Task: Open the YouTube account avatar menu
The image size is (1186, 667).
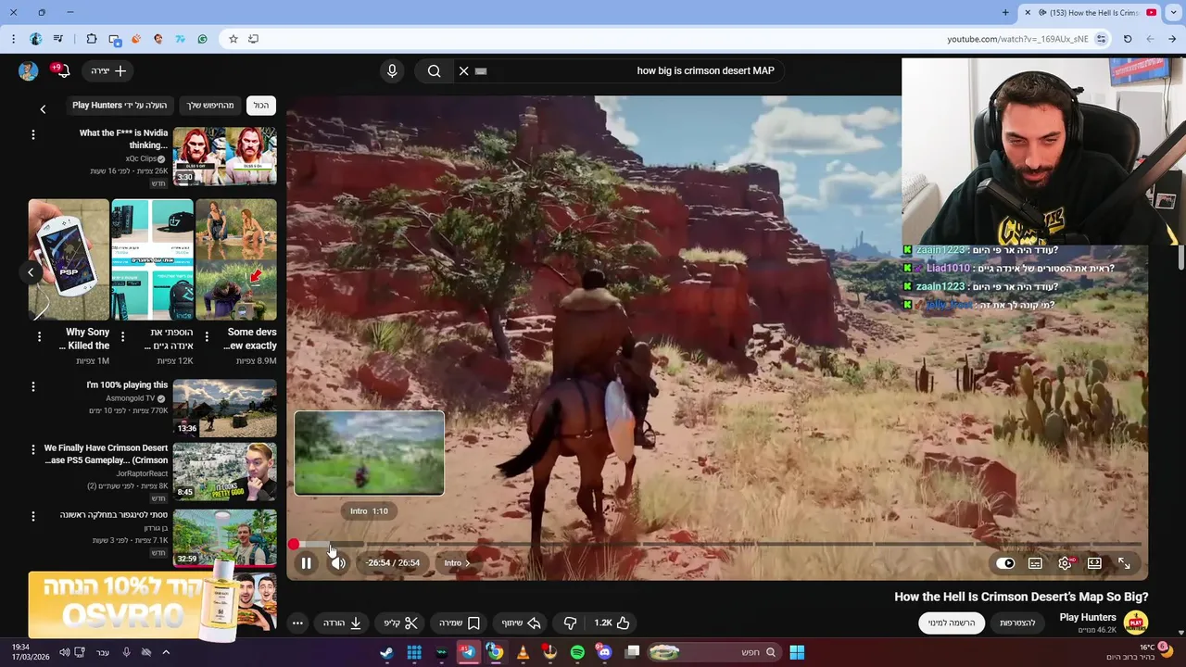Action: 28,70
